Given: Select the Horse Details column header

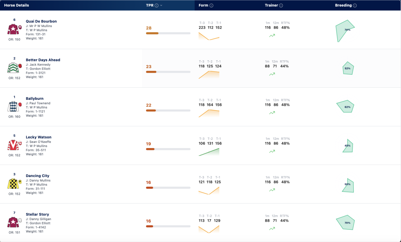Looking at the screenshot, I should coord(16,5).
